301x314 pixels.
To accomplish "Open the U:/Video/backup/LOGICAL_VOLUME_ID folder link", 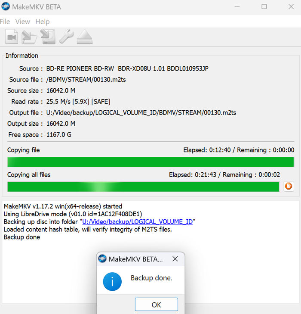I will [137, 222].
